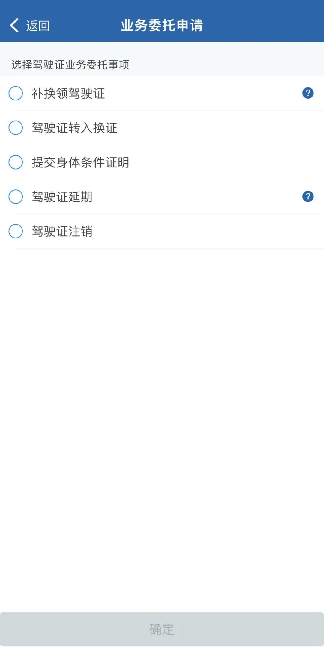Tap blank space in 提交身体条件证明 row
The image size is (324, 647).
click(222, 162)
